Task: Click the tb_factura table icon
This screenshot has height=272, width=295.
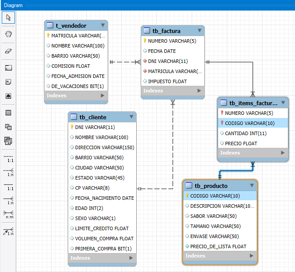Action: pyautogui.click(x=147, y=30)
